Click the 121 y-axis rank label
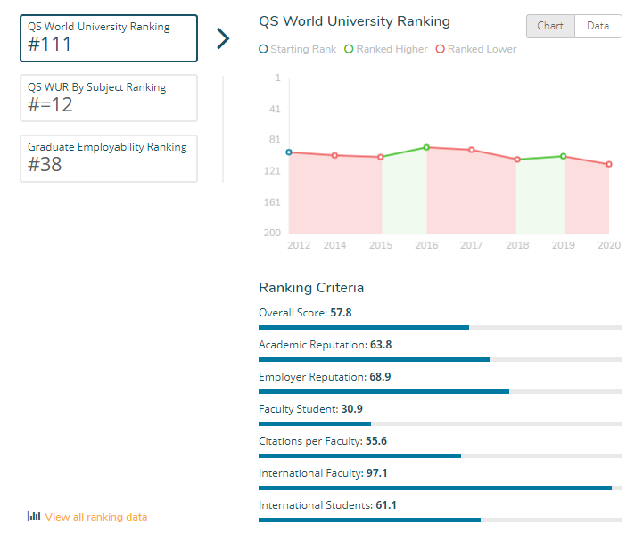The image size is (643, 541). tap(272, 171)
